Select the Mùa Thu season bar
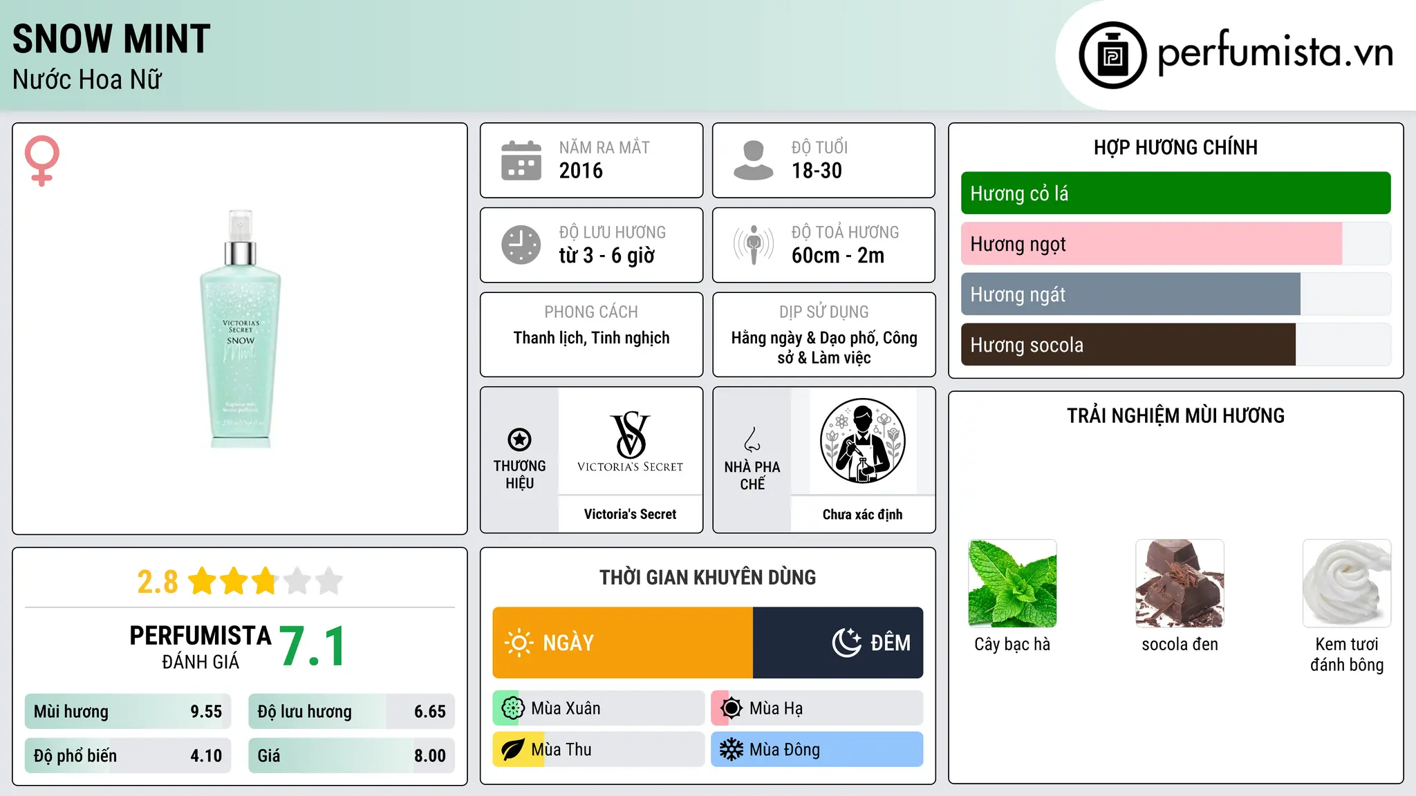Screen dimensions: 1416x796 pos(599,750)
